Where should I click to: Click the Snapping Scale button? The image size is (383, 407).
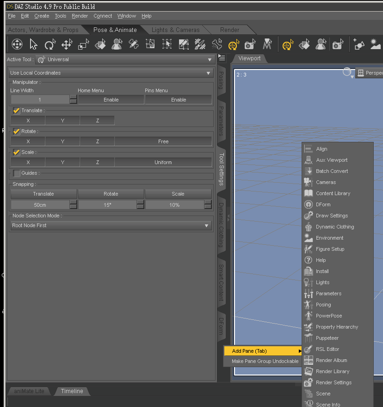[178, 194]
